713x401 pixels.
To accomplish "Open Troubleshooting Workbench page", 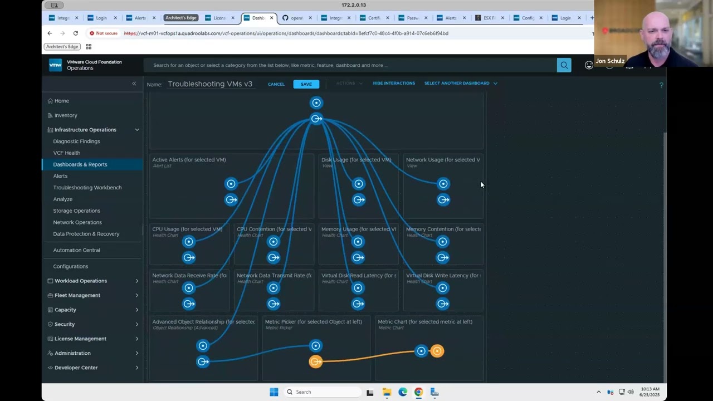I will (87, 188).
